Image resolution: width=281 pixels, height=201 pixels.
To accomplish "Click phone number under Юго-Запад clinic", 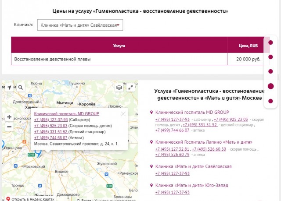I will [x=173, y=192].
